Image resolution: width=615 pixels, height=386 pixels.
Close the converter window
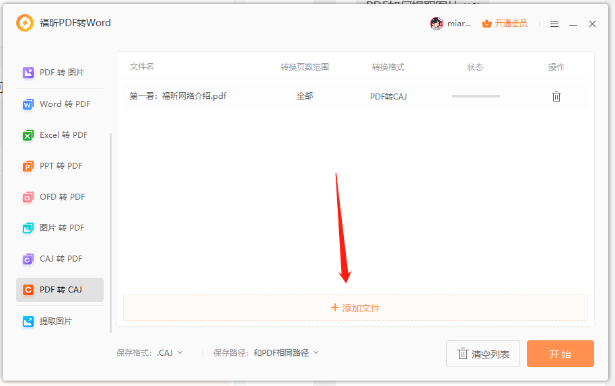click(x=592, y=24)
